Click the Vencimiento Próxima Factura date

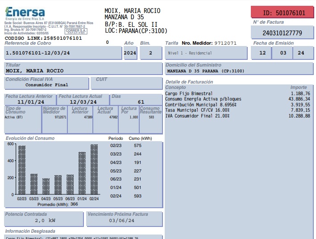point(122,221)
